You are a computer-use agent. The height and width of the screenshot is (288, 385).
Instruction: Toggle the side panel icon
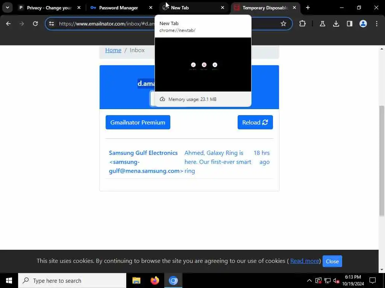[x=349, y=24]
